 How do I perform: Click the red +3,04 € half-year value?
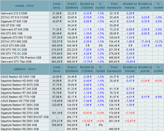click(x=145, y=81)
